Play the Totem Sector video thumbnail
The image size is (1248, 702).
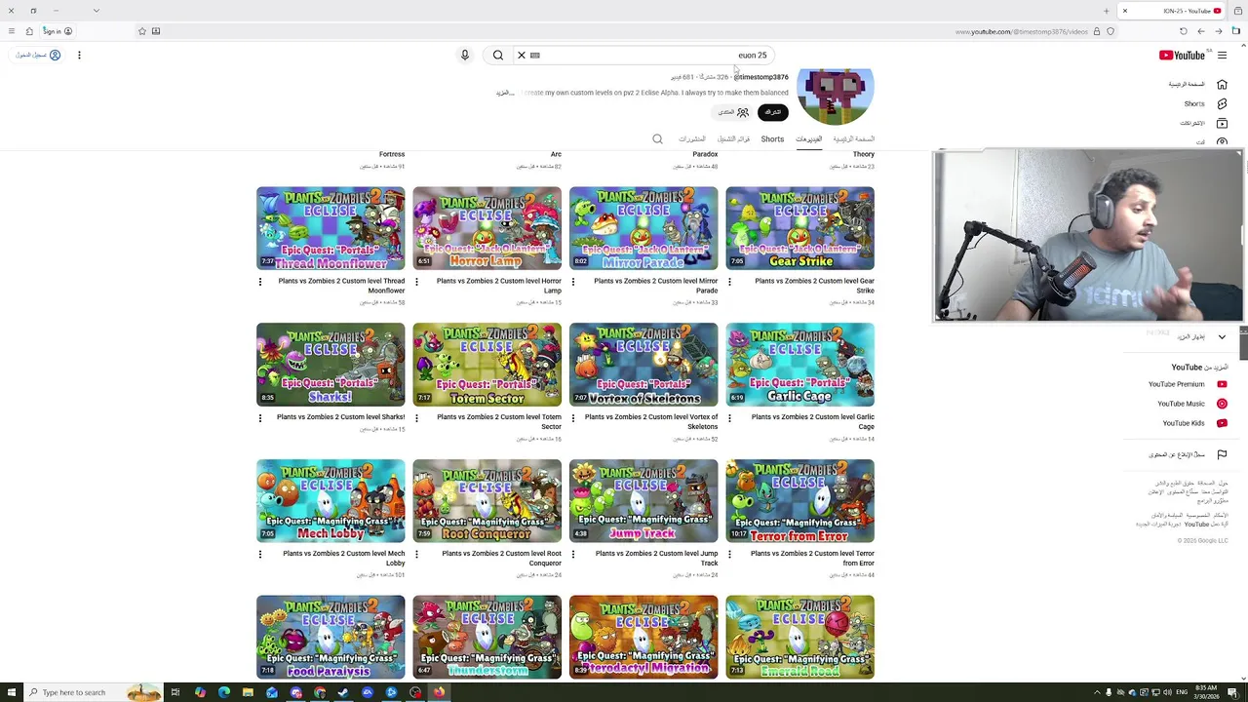pyautogui.click(x=487, y=365)
